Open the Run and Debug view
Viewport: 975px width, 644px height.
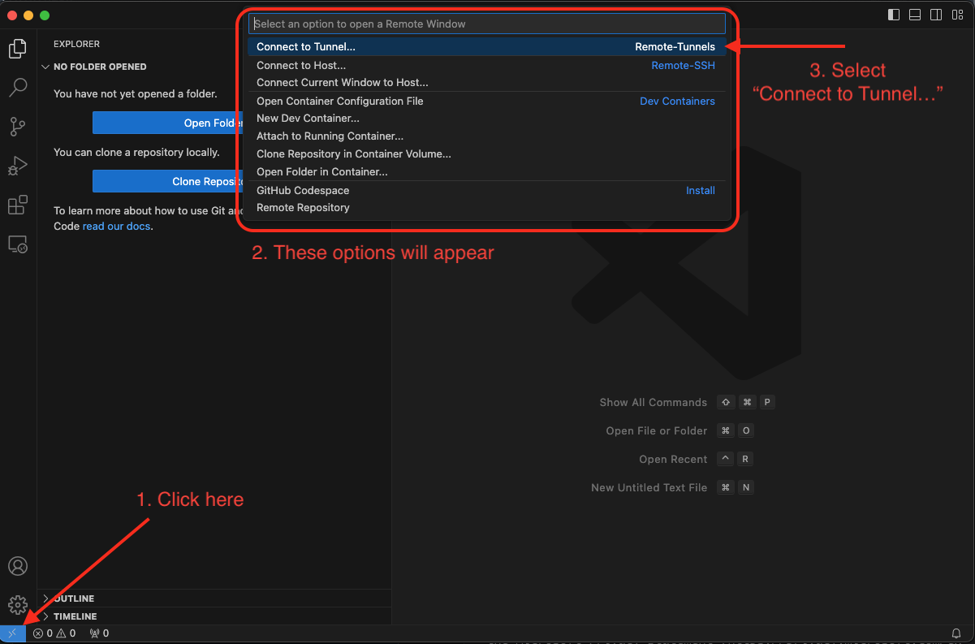tap(17, 166)
